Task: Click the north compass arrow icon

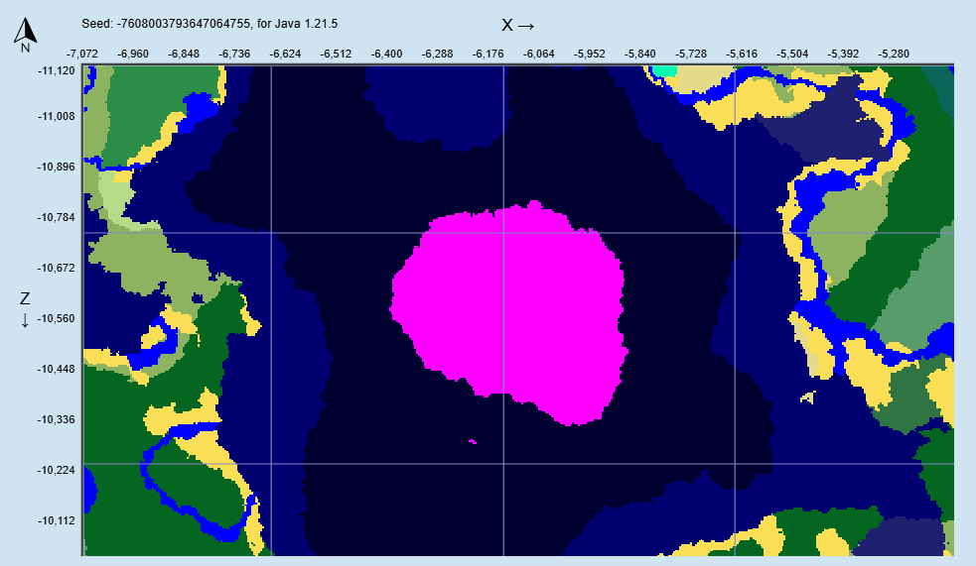Action: (25, 34)
